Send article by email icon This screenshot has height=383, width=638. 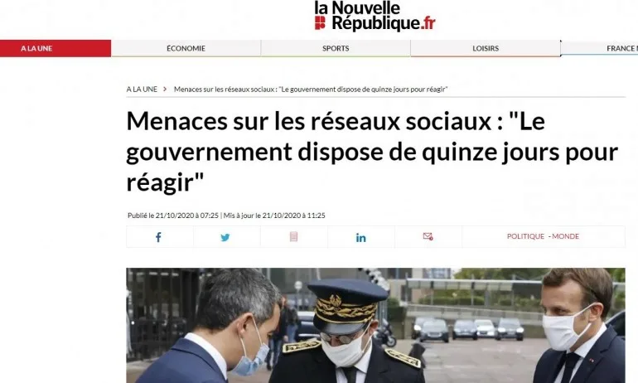point(428,236)
